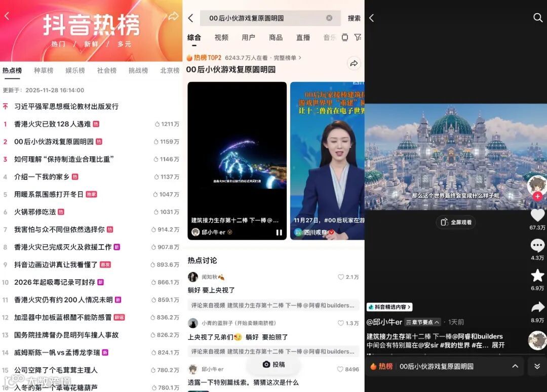Tap the 全屏观看 button
Image resolution: width=547 pixels, height=392 pixels.
(x=456, y=223)
